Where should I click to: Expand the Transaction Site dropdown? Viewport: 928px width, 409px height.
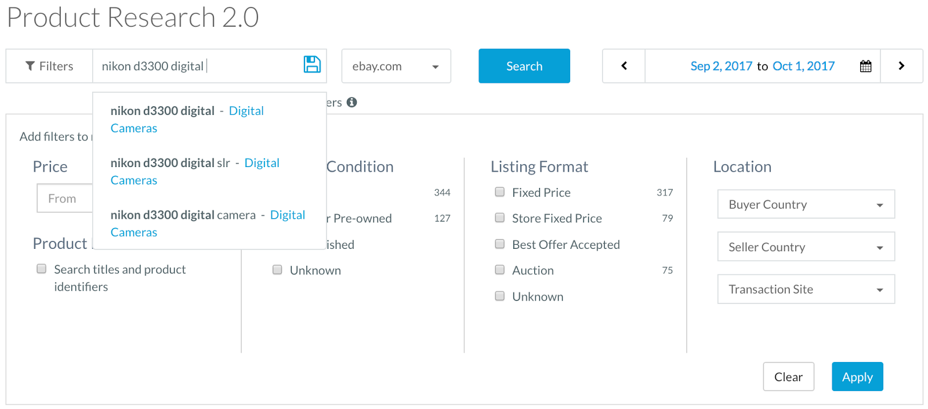pyautogui.click(x=806, y=289)
